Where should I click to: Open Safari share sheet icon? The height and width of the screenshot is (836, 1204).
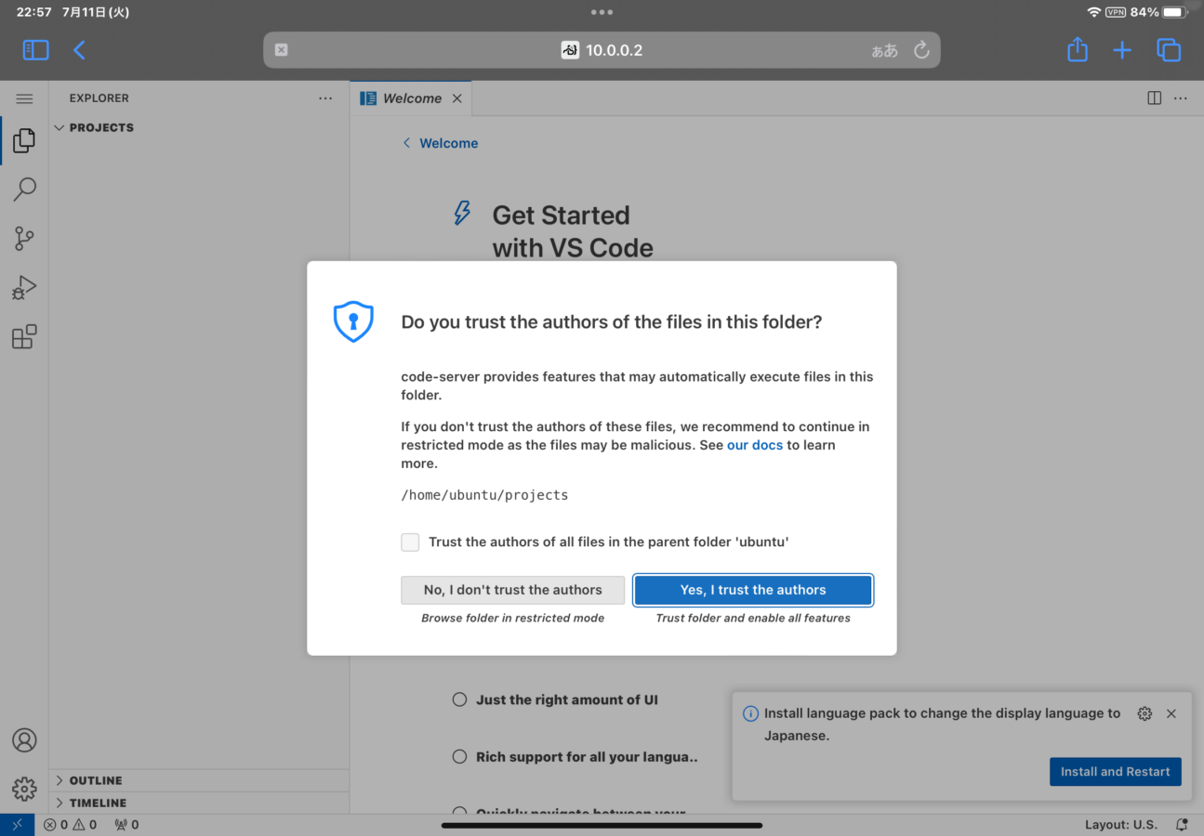1078,49
